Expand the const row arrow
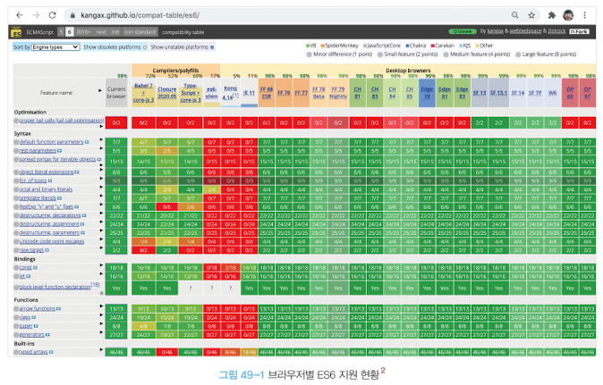The height and width of the screenshot is (385, 603). (101, 265)
